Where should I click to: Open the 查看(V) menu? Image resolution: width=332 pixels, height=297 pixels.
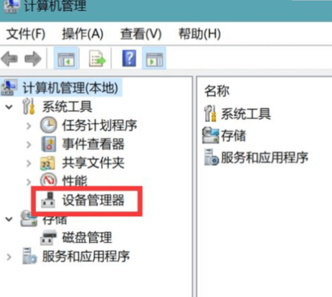(x=141, y=34)
